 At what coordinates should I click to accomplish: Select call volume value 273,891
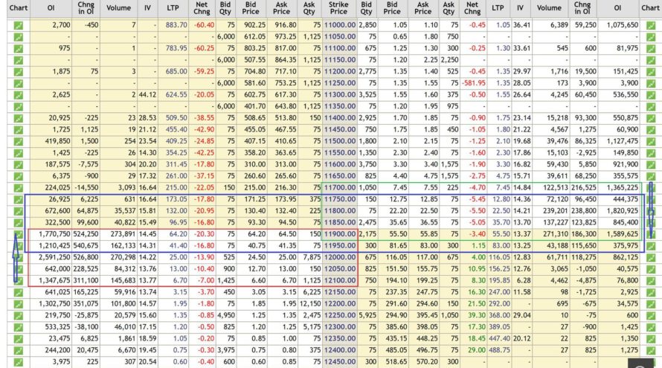click(x=122, y=233)
